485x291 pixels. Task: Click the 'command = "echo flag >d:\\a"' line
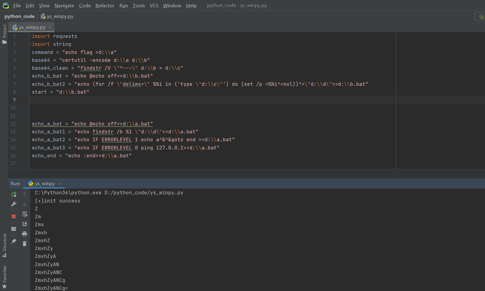(x=74, y=52)
